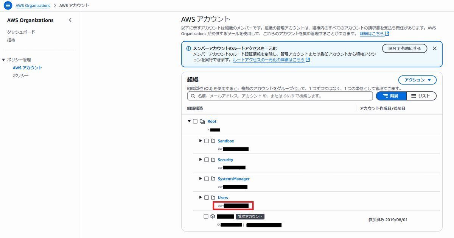Click the 参加済み 2019/08/01 date text

click(388, 220)
